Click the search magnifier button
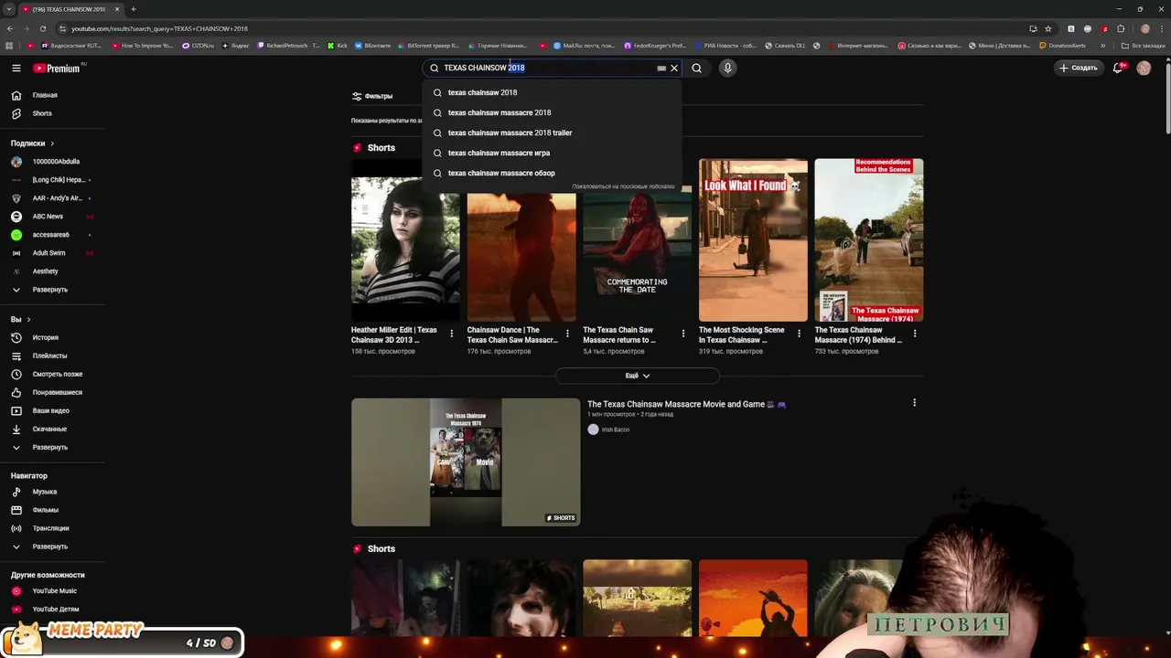 697,68
